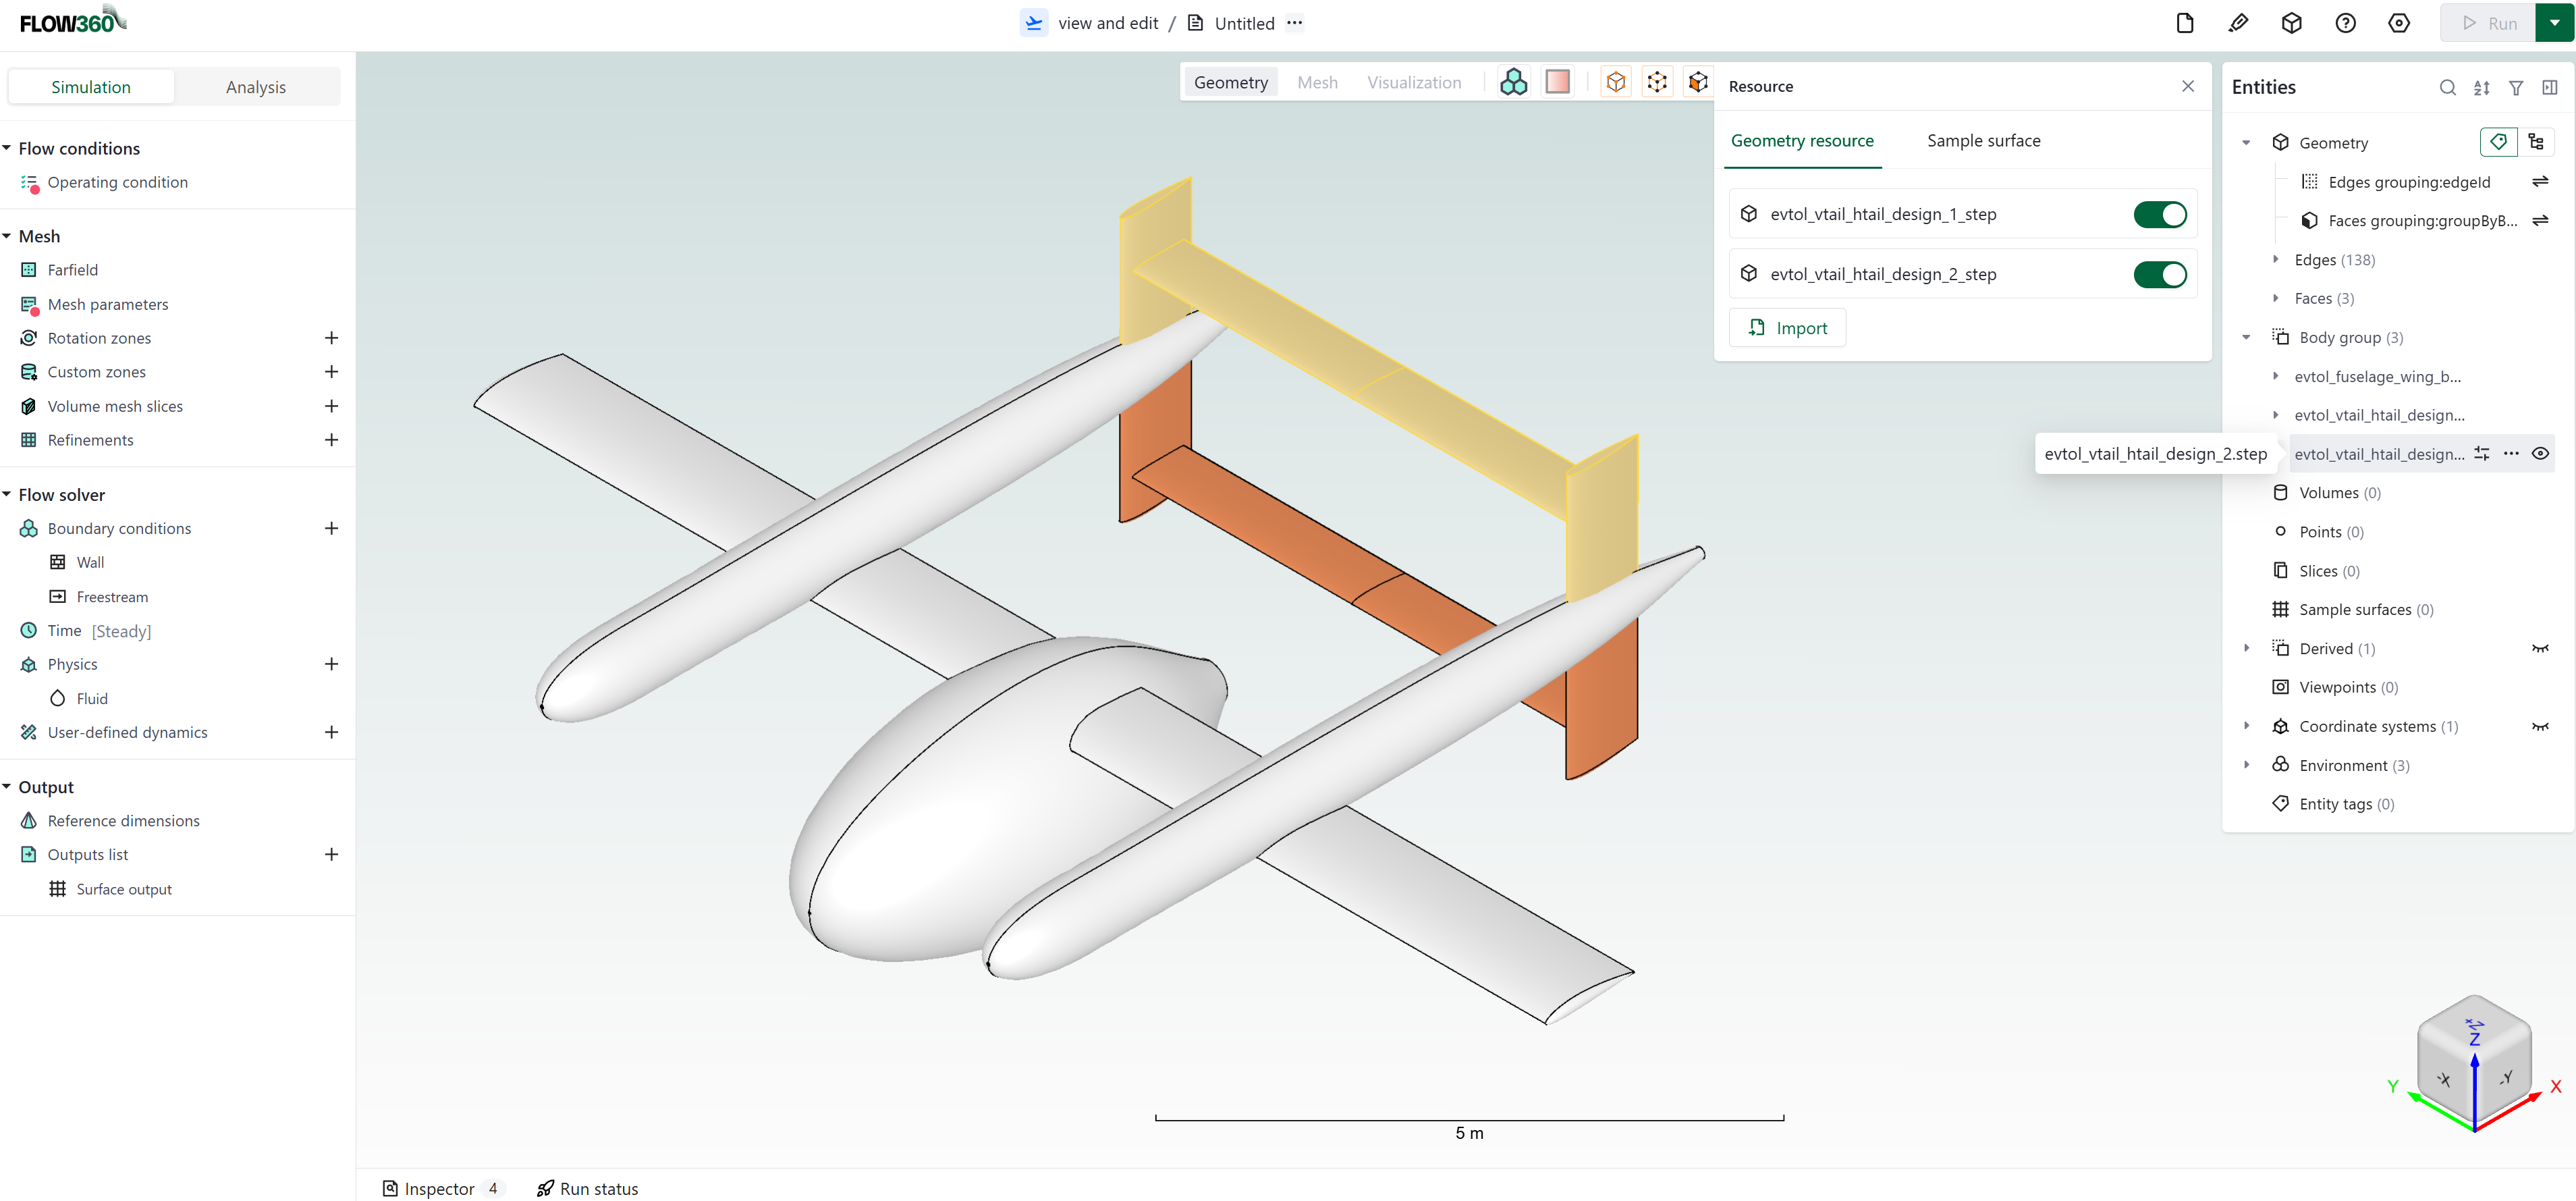The width and height of the screenshot is (2576, 1201).
Task: Expand the Edges (138) tree item
Action: pos(2277,259)
